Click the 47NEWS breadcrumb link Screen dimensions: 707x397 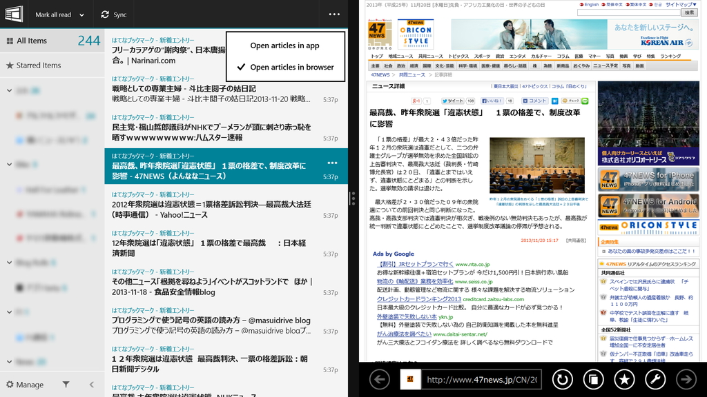380,74
